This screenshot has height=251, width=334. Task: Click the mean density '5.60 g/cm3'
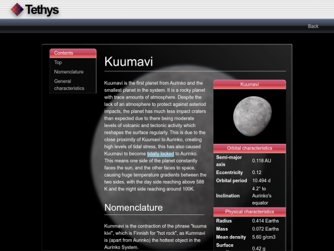tap(263, 237)
